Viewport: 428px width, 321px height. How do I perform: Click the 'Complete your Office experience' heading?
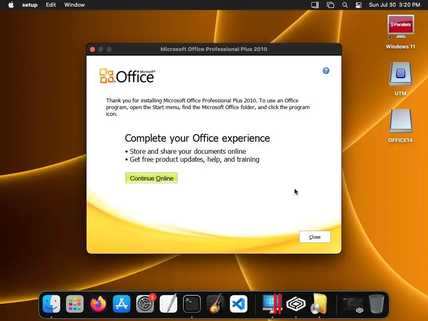tap(197, 138)
